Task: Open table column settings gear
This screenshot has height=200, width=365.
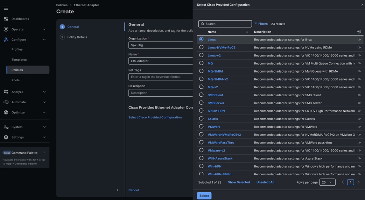Action: [x=359, y=32]
